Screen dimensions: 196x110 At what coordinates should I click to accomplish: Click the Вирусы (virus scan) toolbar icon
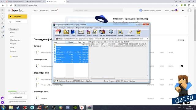coord(120,33)
